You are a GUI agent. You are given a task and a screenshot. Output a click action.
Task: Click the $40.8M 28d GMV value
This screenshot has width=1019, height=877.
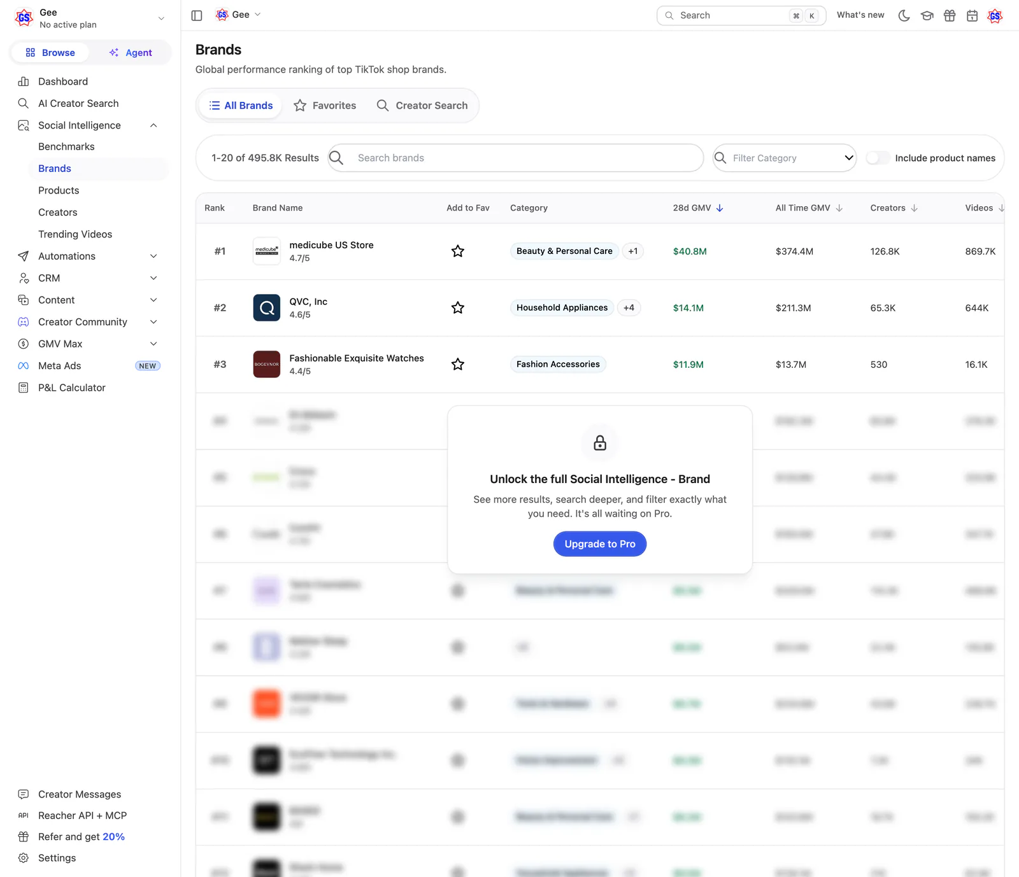[x=690, y=251]
